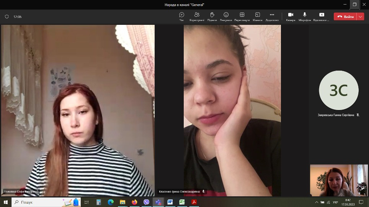The height and width of the screenshot is (207, 369).
Task: Click the УКР keyboard language indicator
Action: (335, 202)
